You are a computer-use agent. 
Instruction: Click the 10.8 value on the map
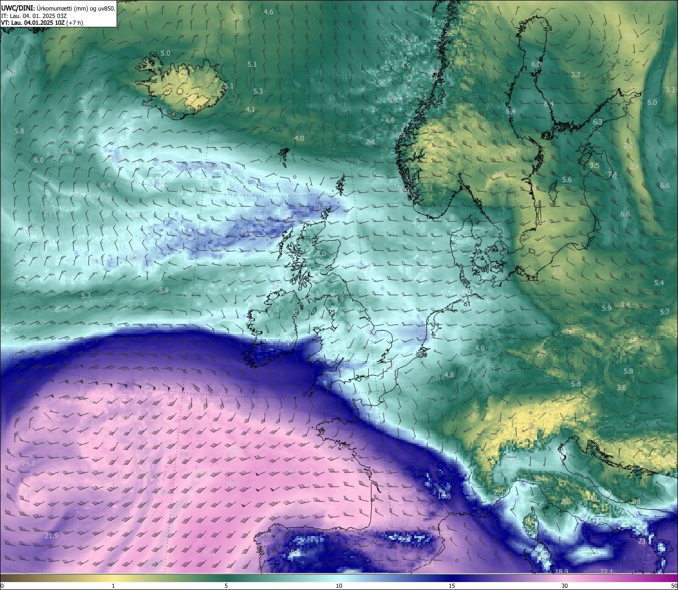tap(444, 496)
